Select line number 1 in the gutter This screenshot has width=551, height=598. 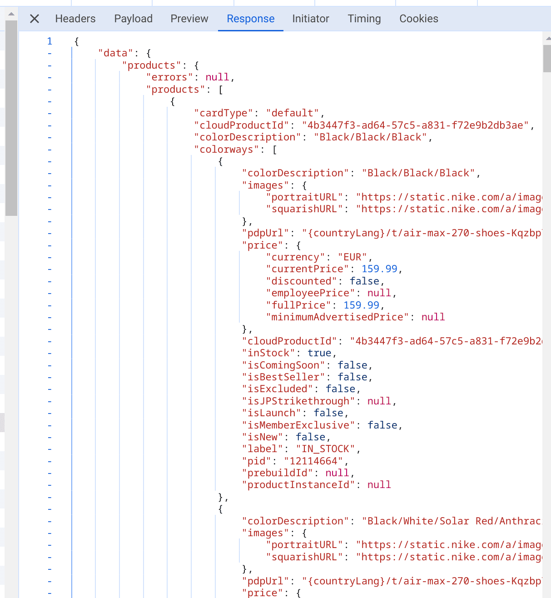pyautogui.click(x=49, y=41)
